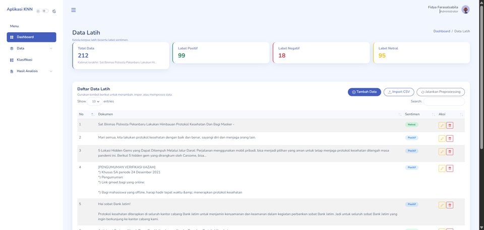
Task: Click the Jalankan Preprocessing button
Action: click(x=440, y=92)
